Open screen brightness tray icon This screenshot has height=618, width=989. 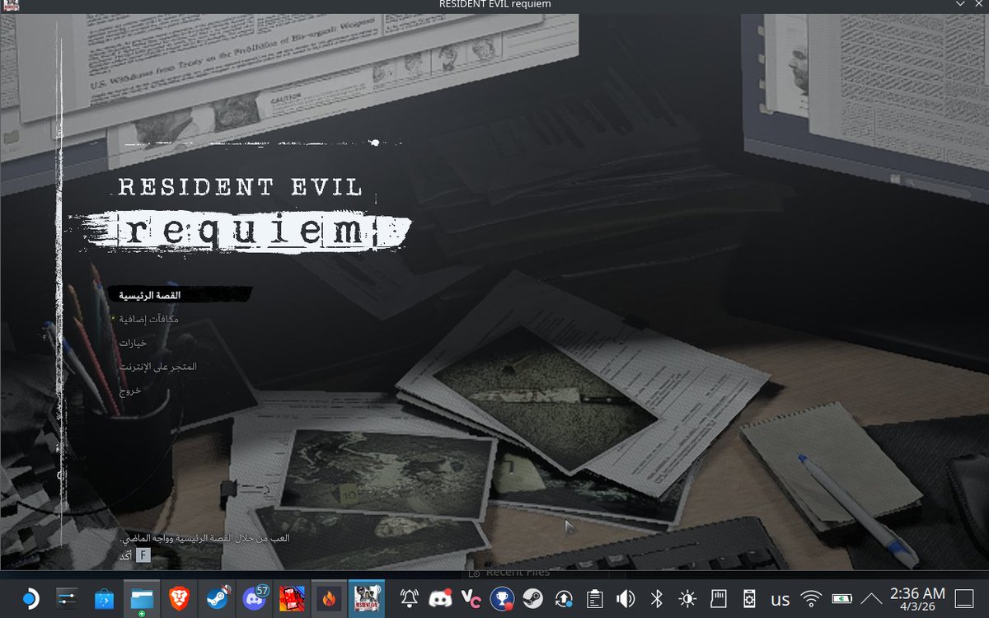click(687, 598)
